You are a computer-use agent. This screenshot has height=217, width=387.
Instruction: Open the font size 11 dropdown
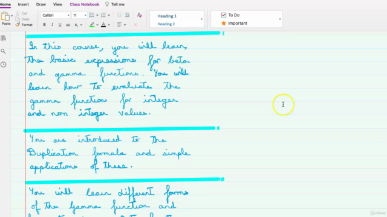click(x=79, y=15)
